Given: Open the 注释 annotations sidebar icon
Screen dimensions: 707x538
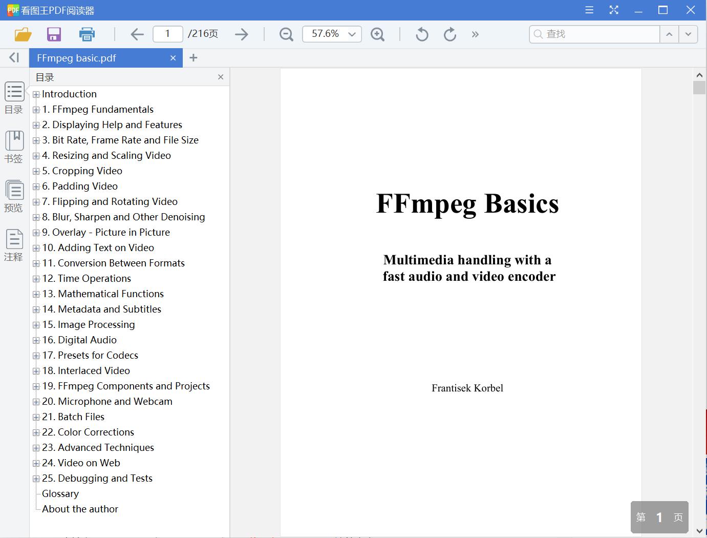Looking at the screenshot, I should [x=14, y=245].
